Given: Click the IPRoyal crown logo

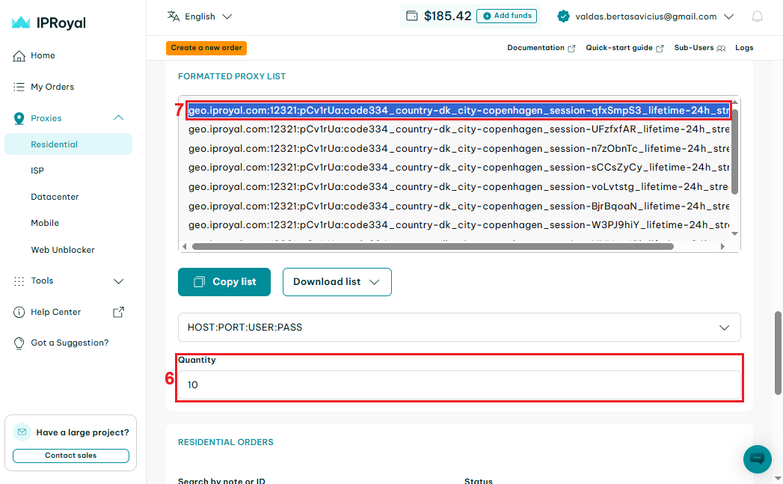Looking at the screenshot, I should [21, 22].
